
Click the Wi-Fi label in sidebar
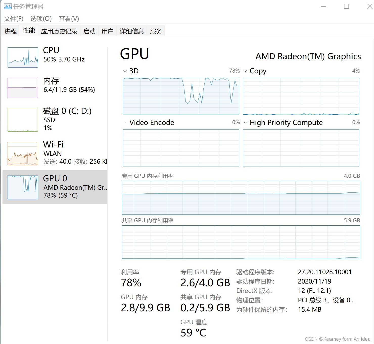53,144
